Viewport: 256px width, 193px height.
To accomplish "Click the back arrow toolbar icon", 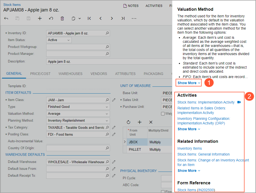I will (6, 18).
